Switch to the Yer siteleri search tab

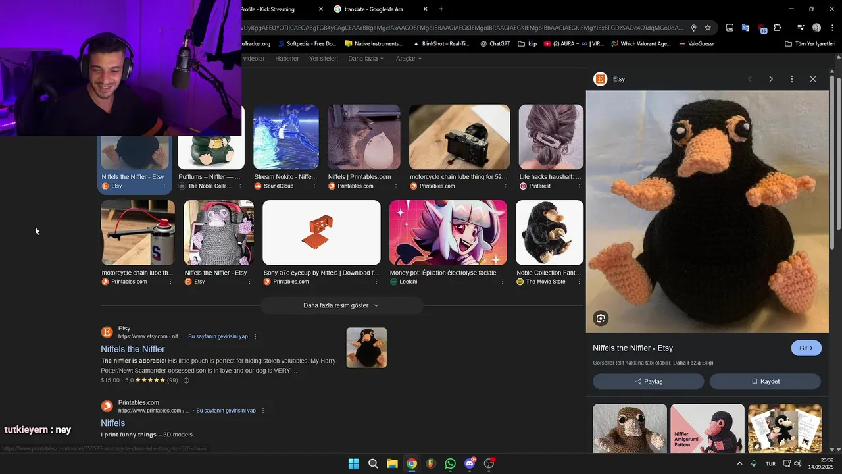pyautogui.click(x=324, y=59)
